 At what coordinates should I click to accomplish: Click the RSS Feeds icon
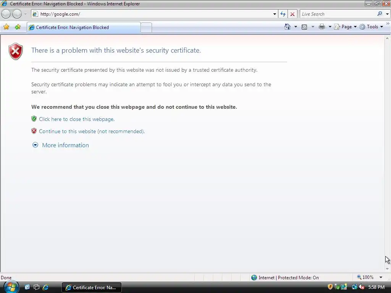[304, 27]
